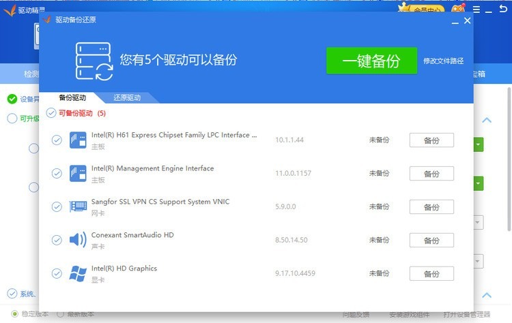
Task: Back up the Sangfor SSL VPN driver
Action: click(x=431, y=207)
